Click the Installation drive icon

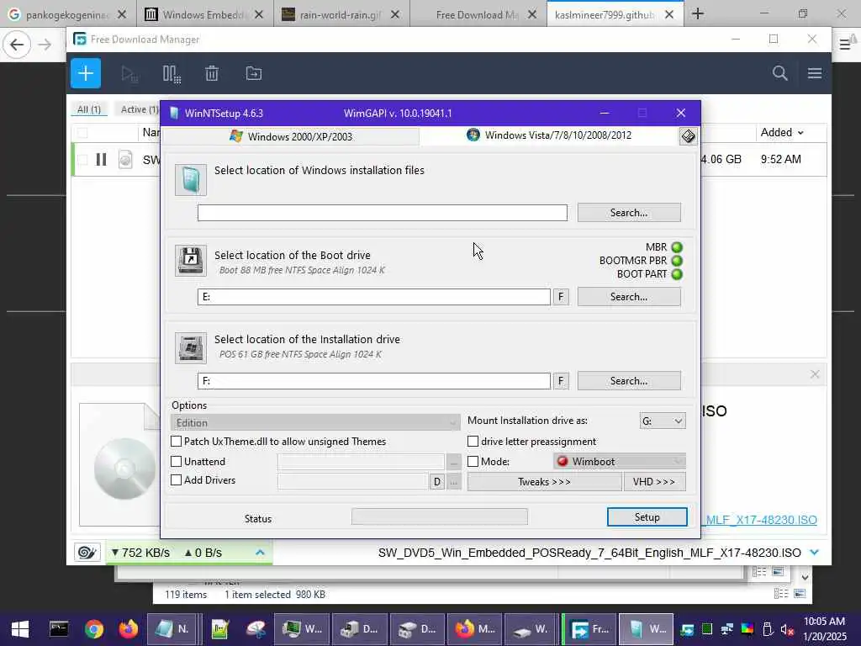(191, 347)
